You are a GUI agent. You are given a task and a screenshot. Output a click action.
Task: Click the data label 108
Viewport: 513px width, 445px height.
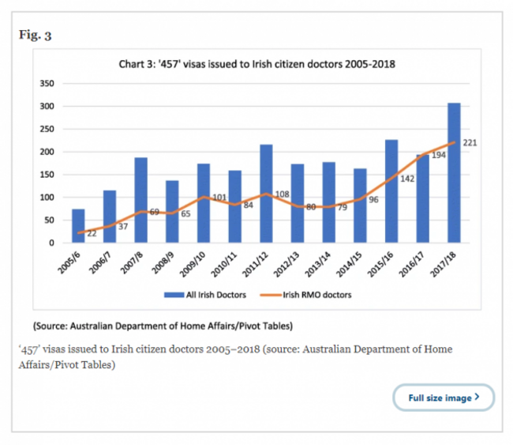pyautogui.click(x=282, y=194)
